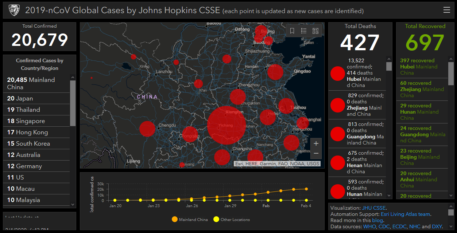Open the JHU CSSE link

pos(374,208)
